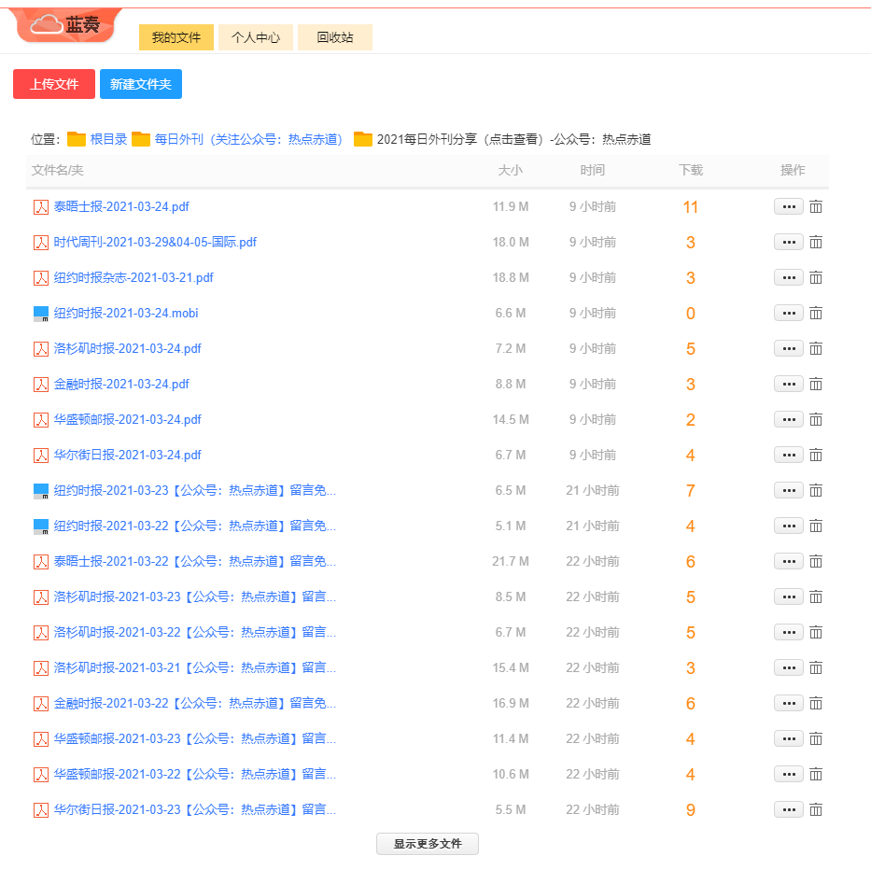Delete 泰晤士报-2021-03-22 file via trash icon

tap(815, 562)
